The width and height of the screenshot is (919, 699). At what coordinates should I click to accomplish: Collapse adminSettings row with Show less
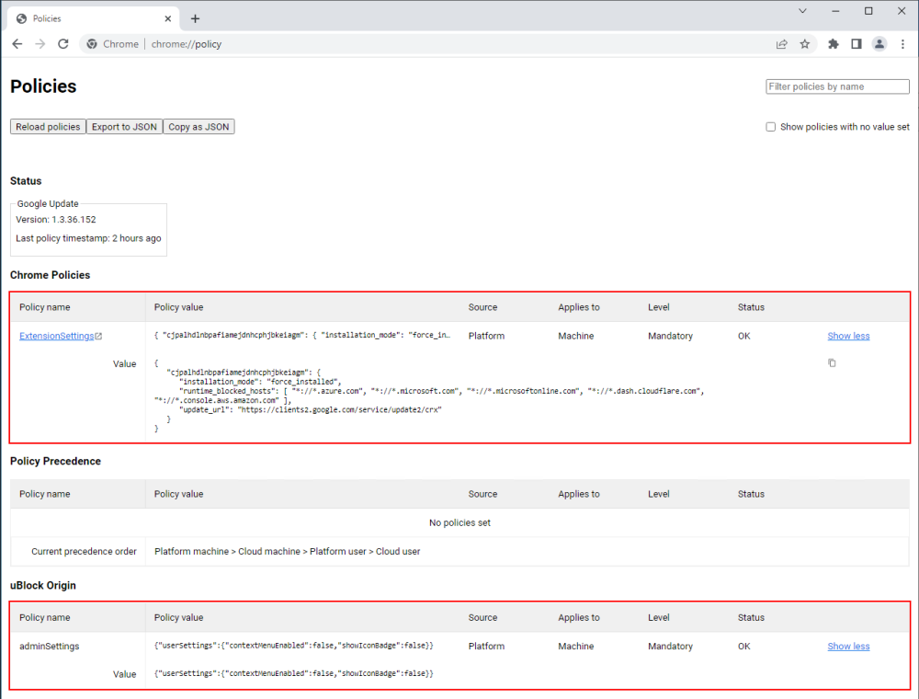[848, 647]
